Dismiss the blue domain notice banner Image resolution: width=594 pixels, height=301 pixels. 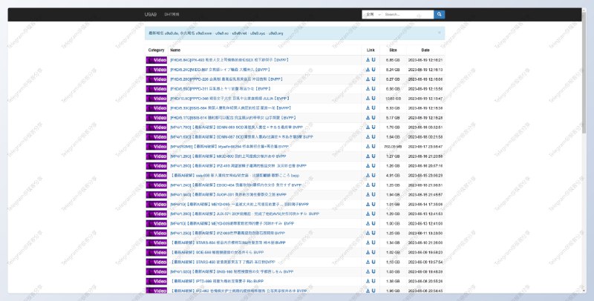(x=439, y=33)
